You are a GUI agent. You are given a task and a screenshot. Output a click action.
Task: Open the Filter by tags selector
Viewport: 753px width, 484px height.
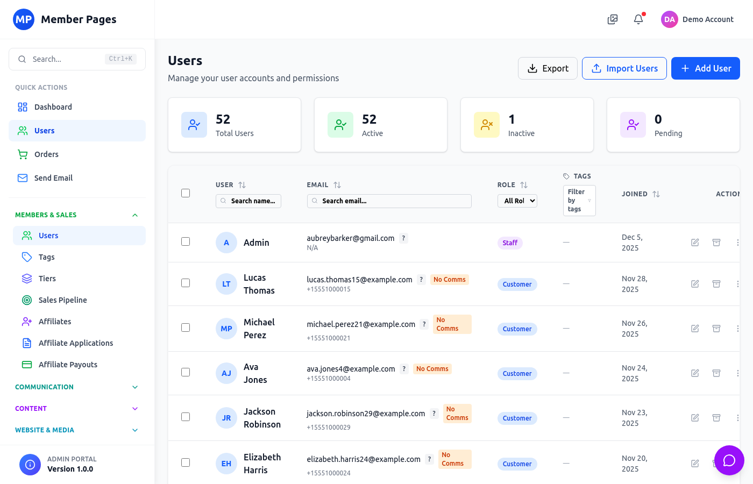coord(579,201)
